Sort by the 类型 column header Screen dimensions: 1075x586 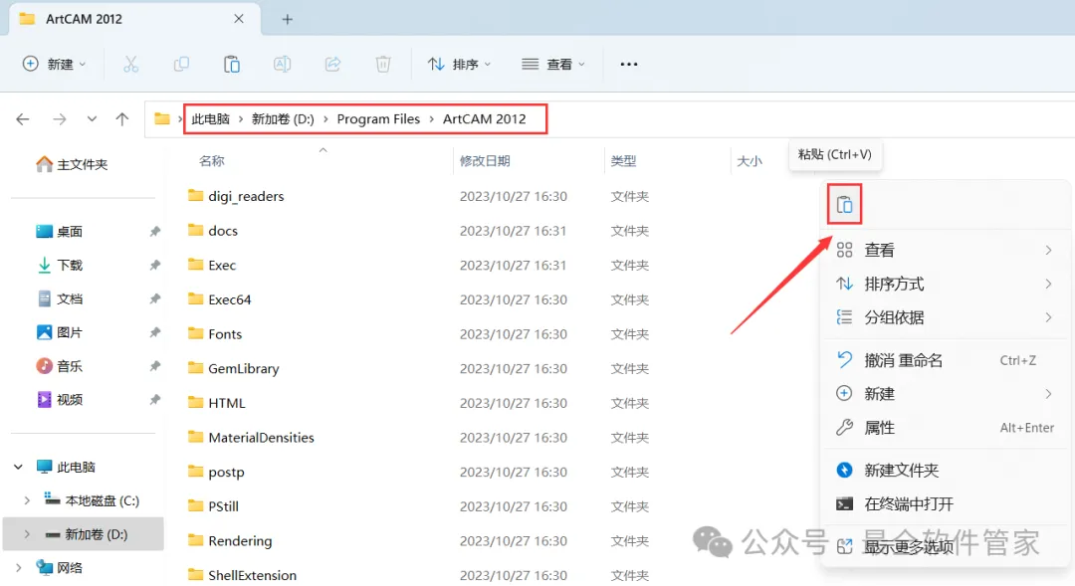click(623, 161)
